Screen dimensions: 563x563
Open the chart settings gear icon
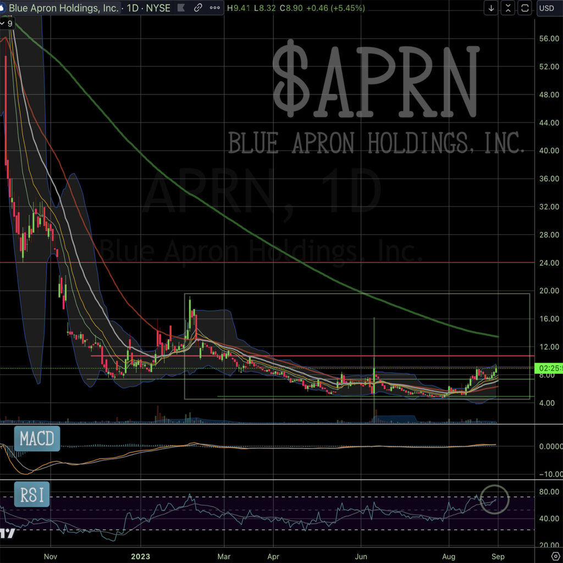pos(555,557)
